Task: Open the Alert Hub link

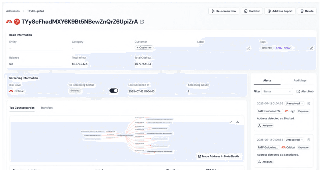Action: tap(305, 91)
